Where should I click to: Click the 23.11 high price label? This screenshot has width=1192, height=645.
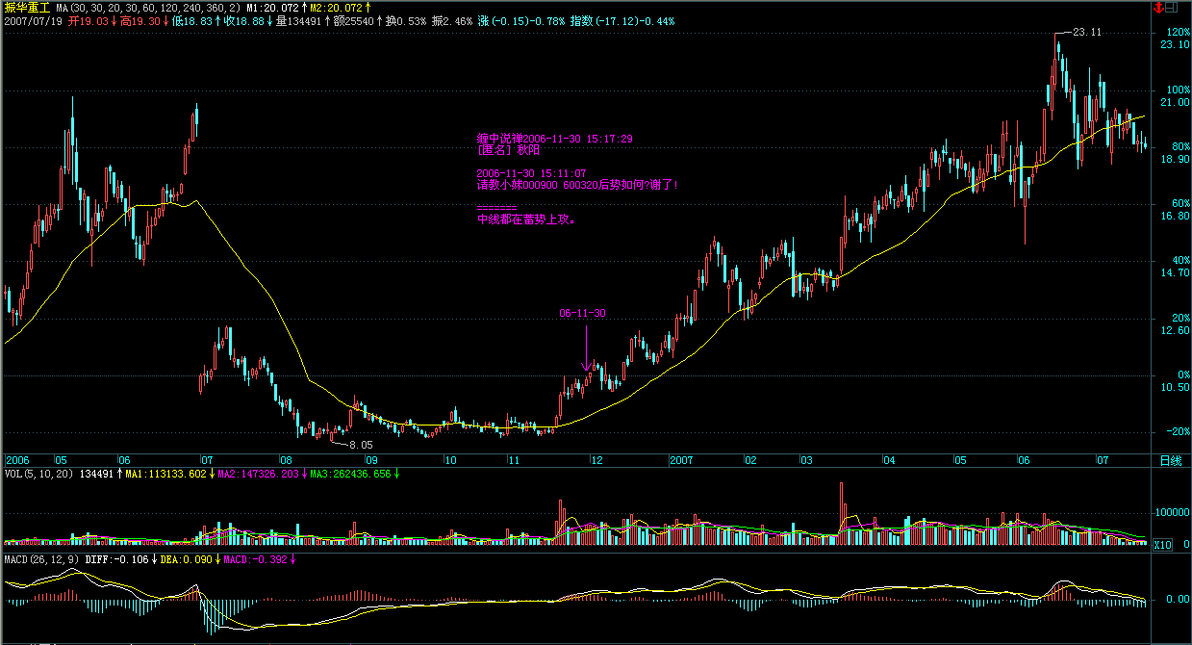pyautogui.click(x=1086, y=33)
